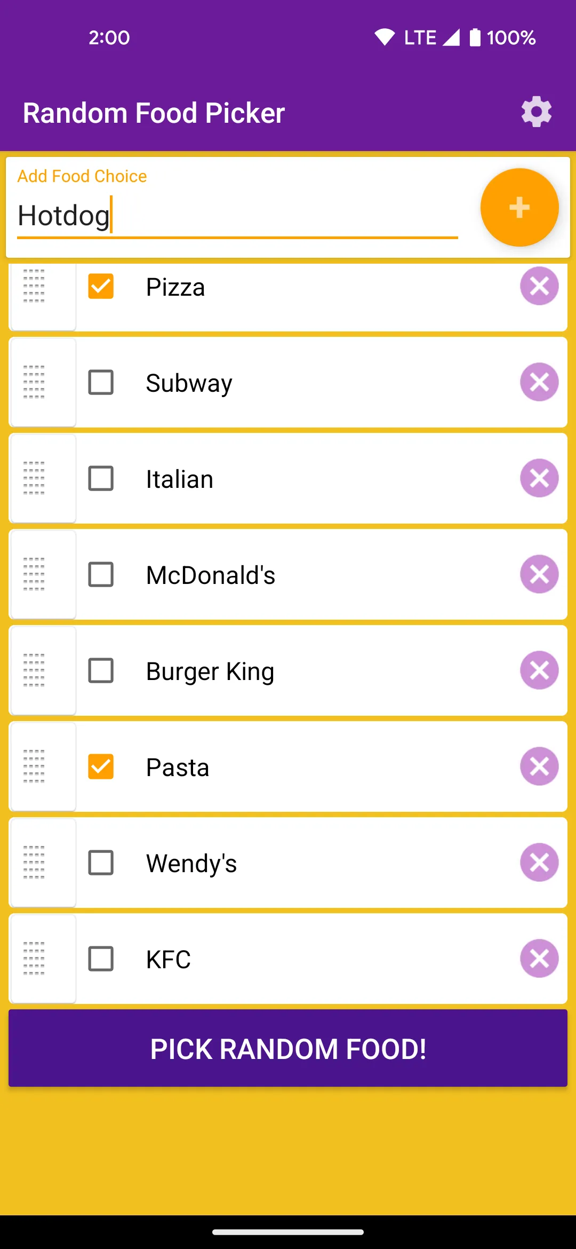Select the Wendy's row drag handle

click(x=34, y=863)
